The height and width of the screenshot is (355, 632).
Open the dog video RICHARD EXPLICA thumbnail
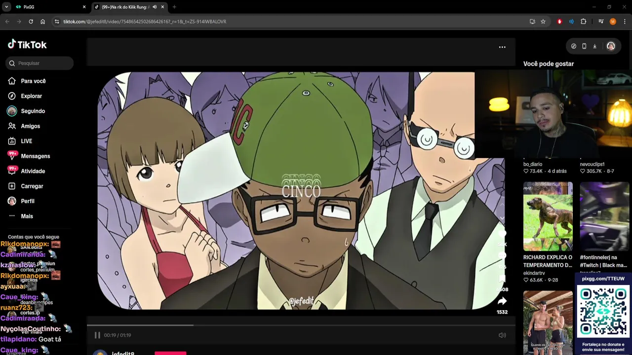click(548, 216)
